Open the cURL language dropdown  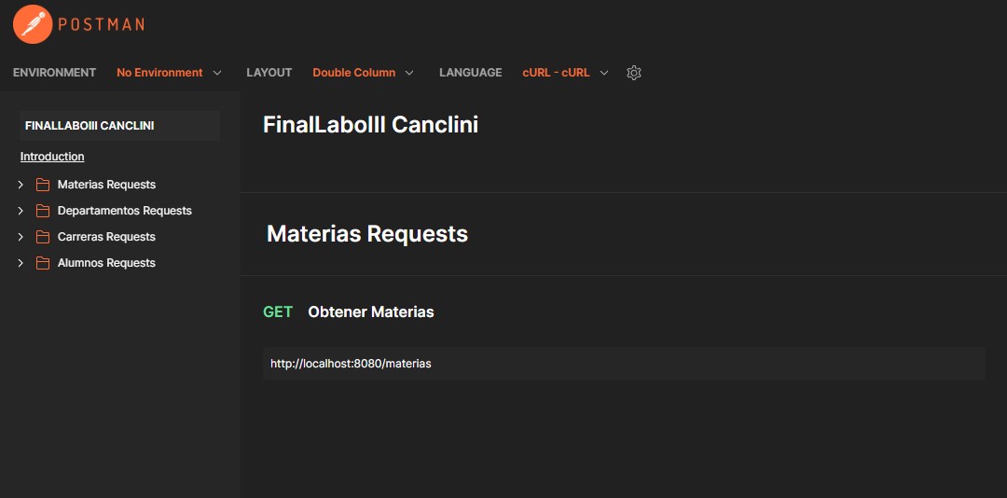point(565,73)
